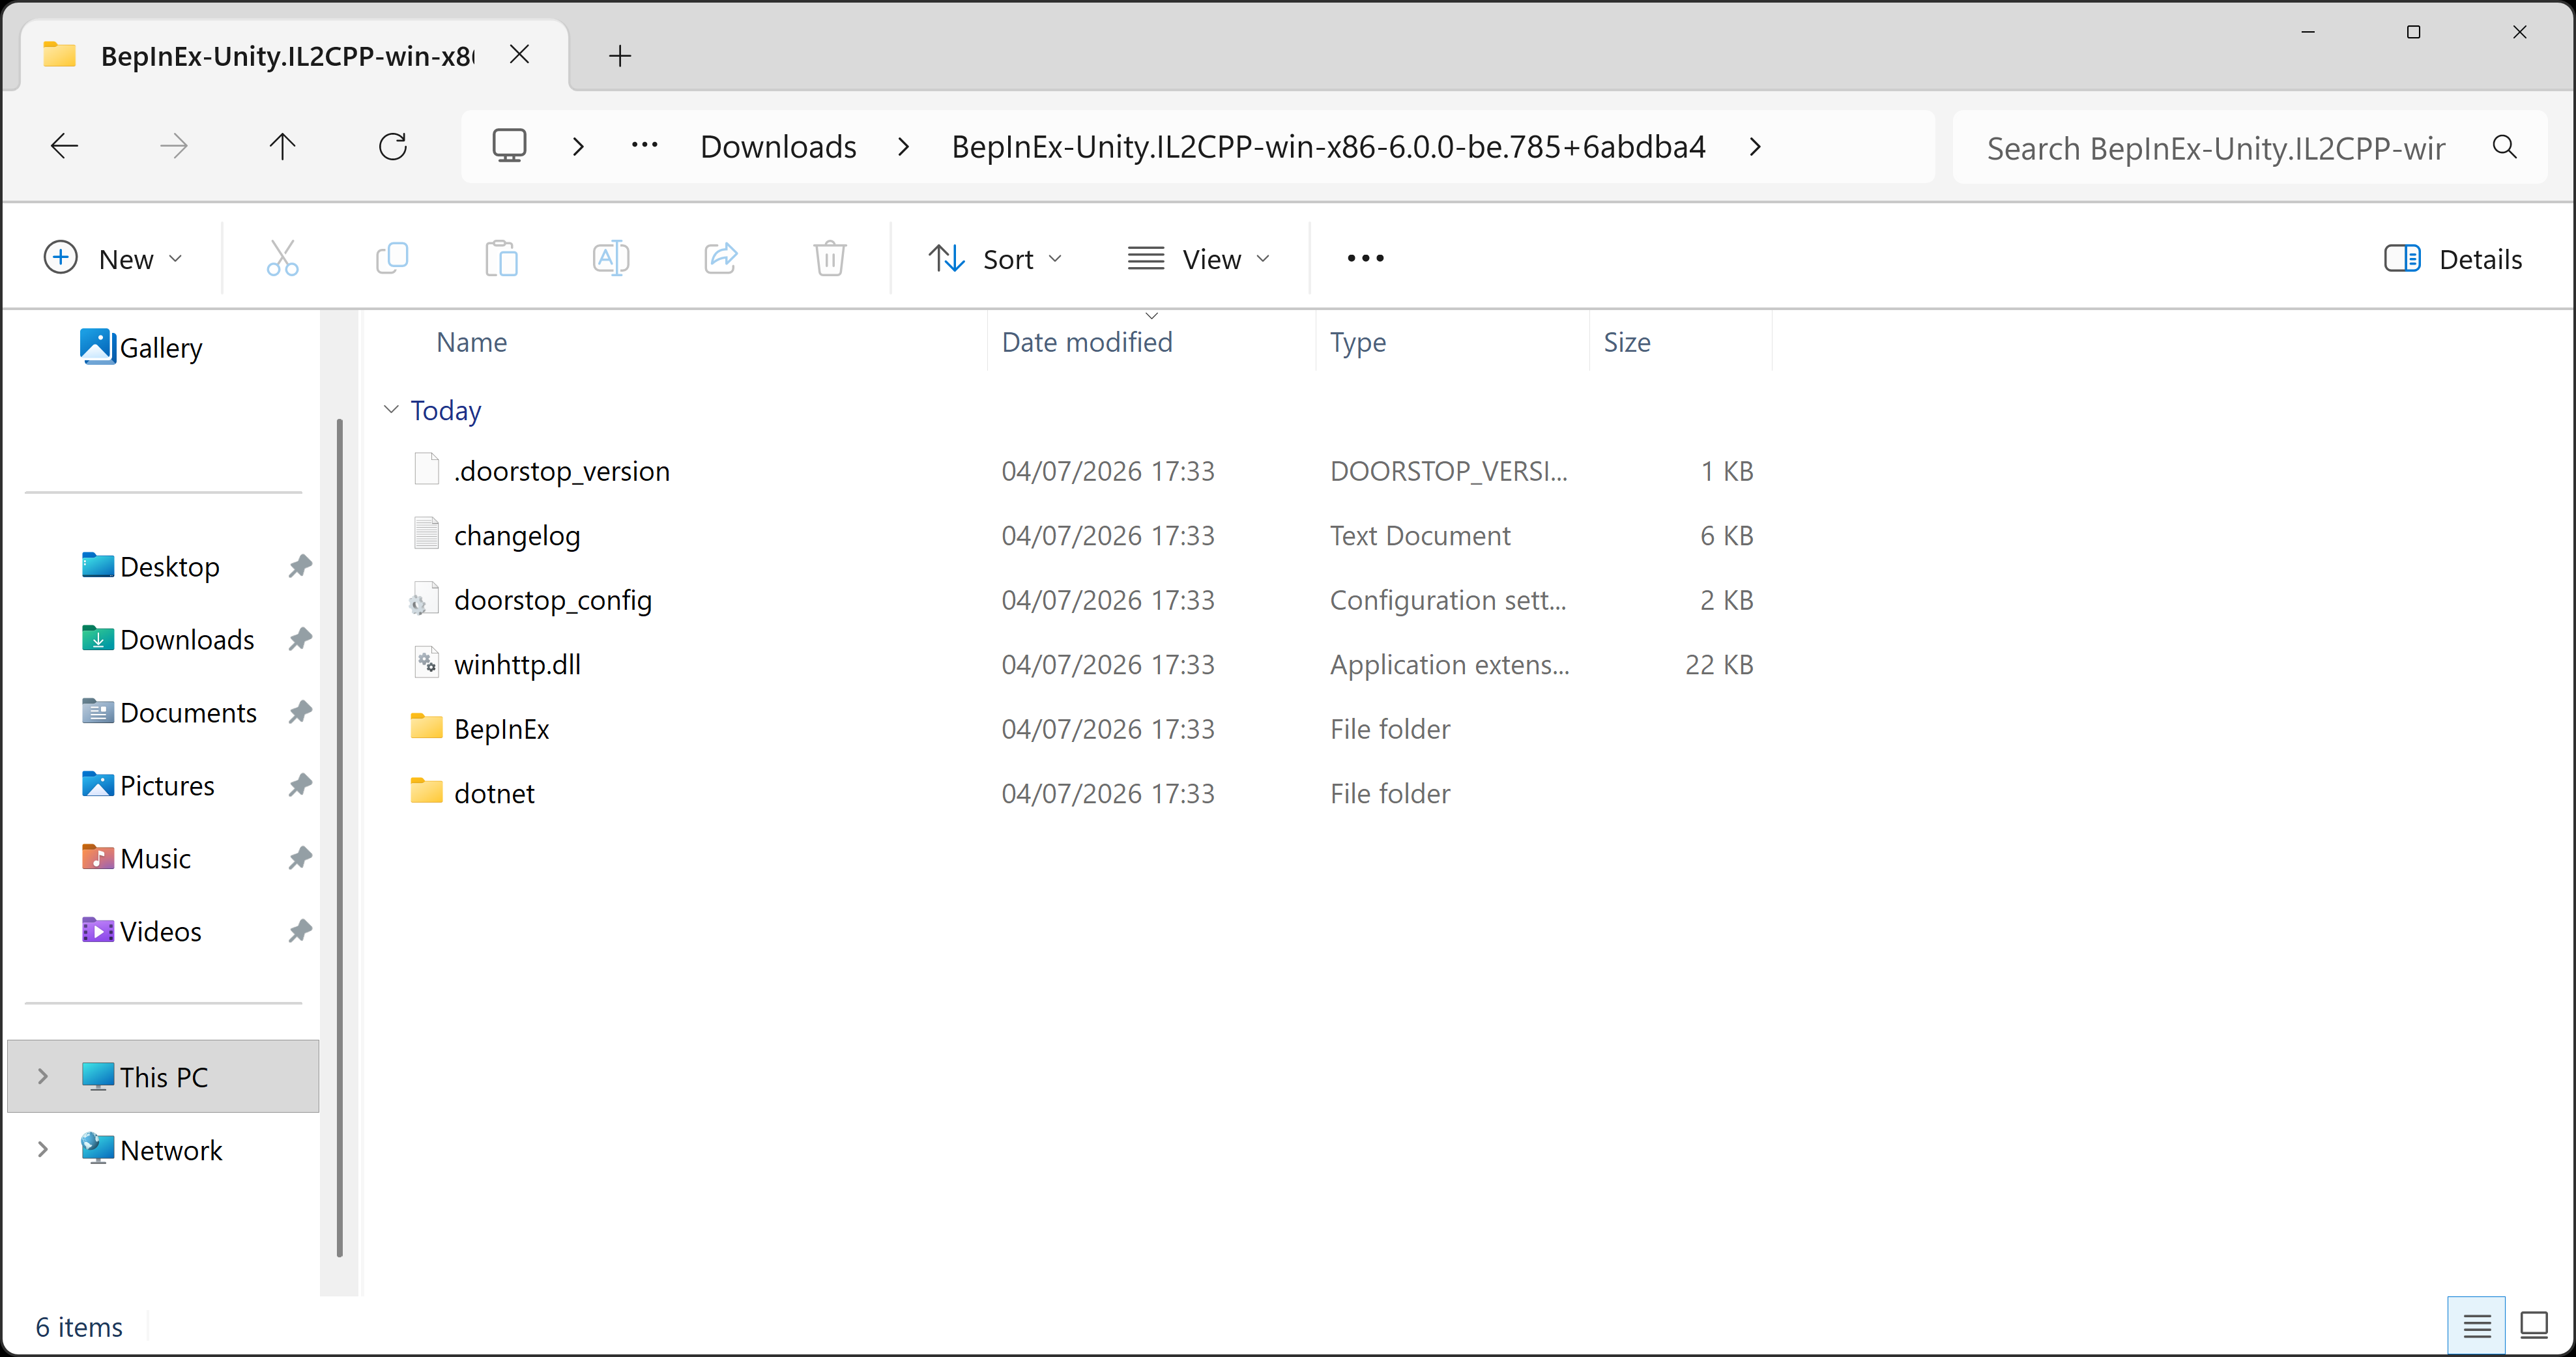Go back to the previous folder
Screen dimensions: 2576x1357
65,147
